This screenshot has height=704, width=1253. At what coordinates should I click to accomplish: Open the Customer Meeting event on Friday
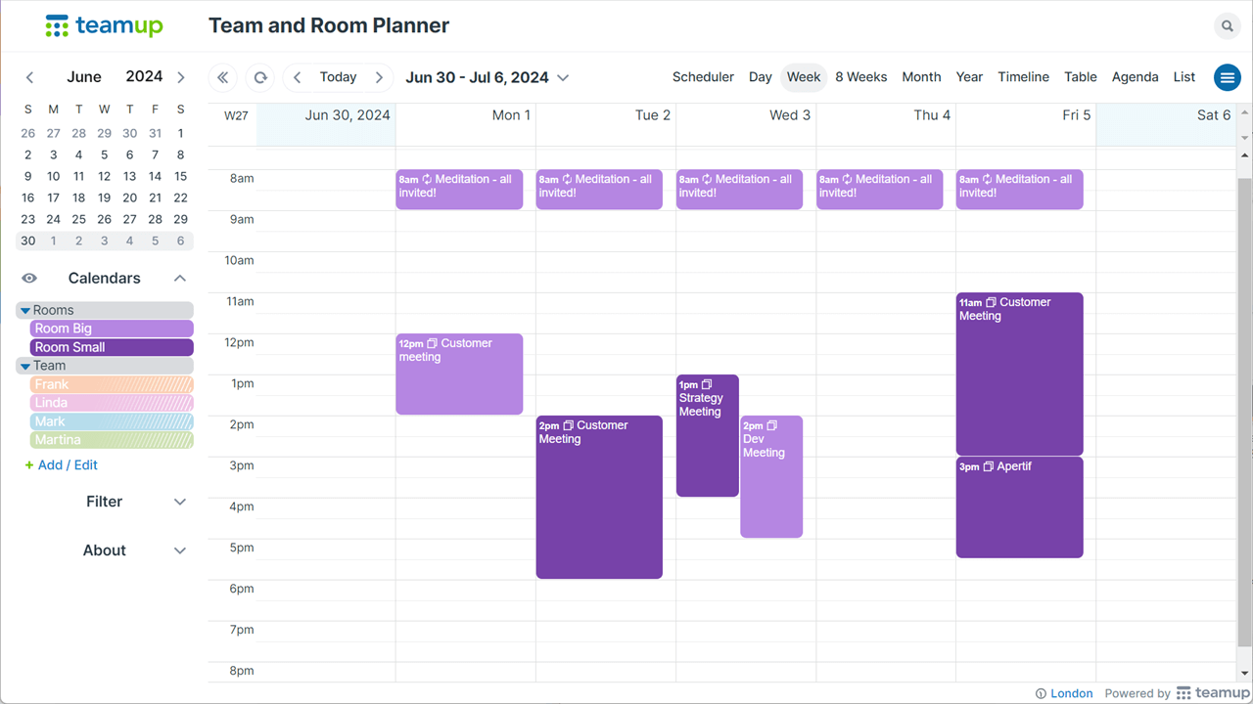(x=1019, y=374)
